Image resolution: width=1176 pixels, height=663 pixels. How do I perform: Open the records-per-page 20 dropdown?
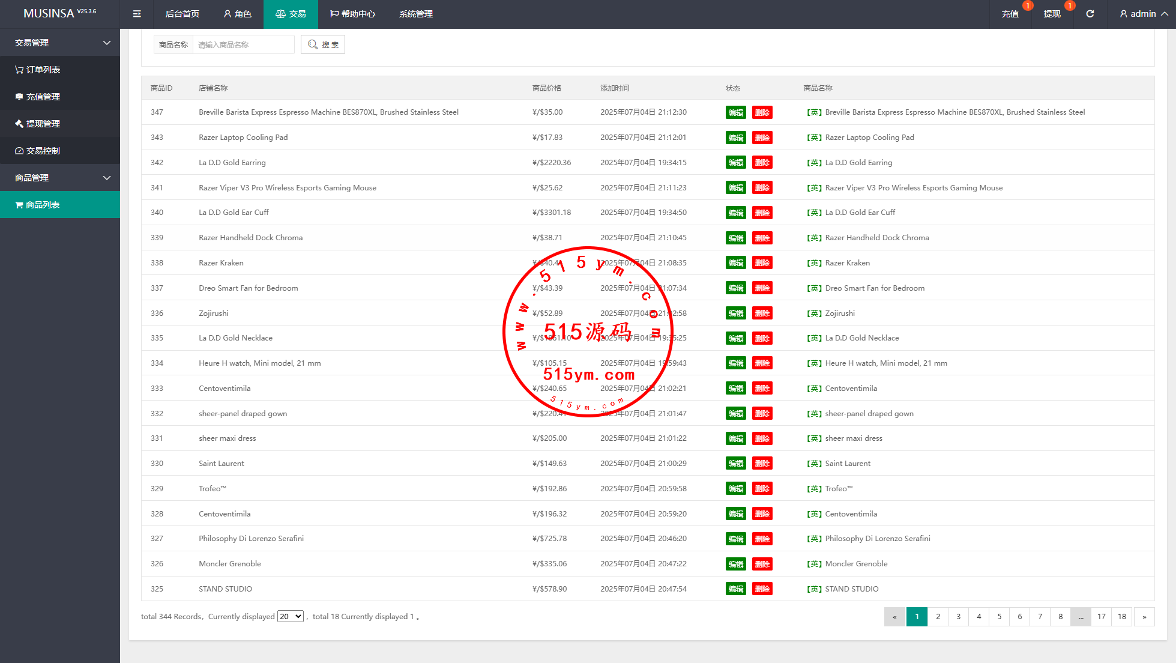(x=291, y=617)
